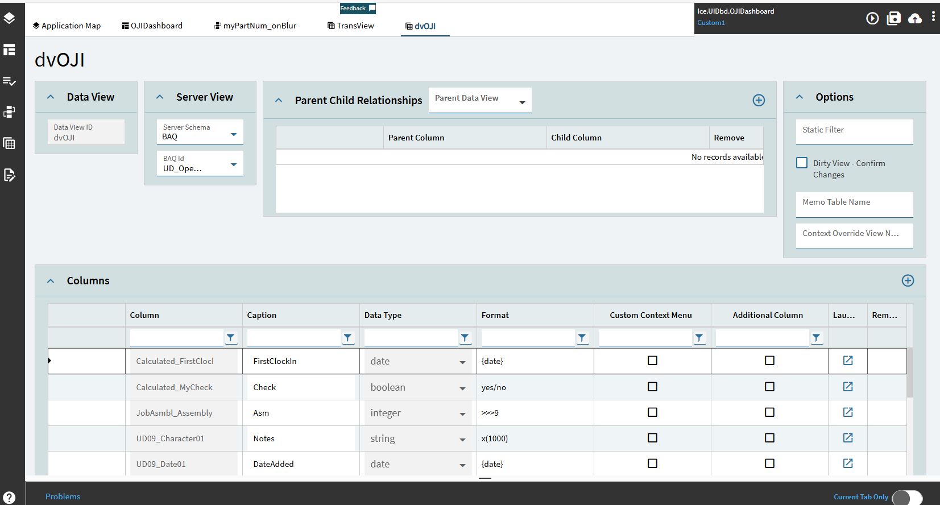Add a new column with plus icon
The width and height of the screenshot is (940, 505).
tap(908, 280)
